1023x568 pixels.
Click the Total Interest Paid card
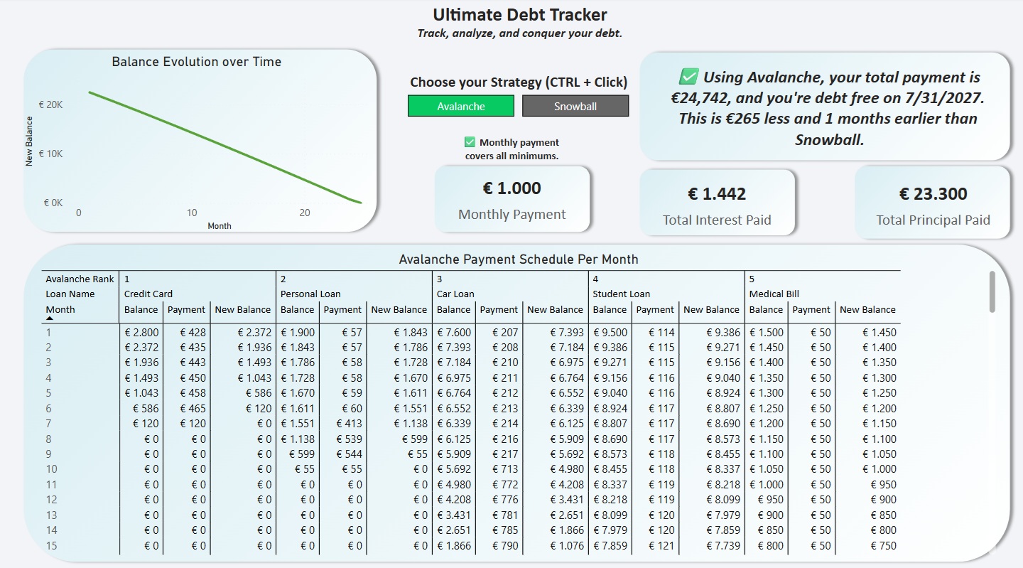(717, 203)
